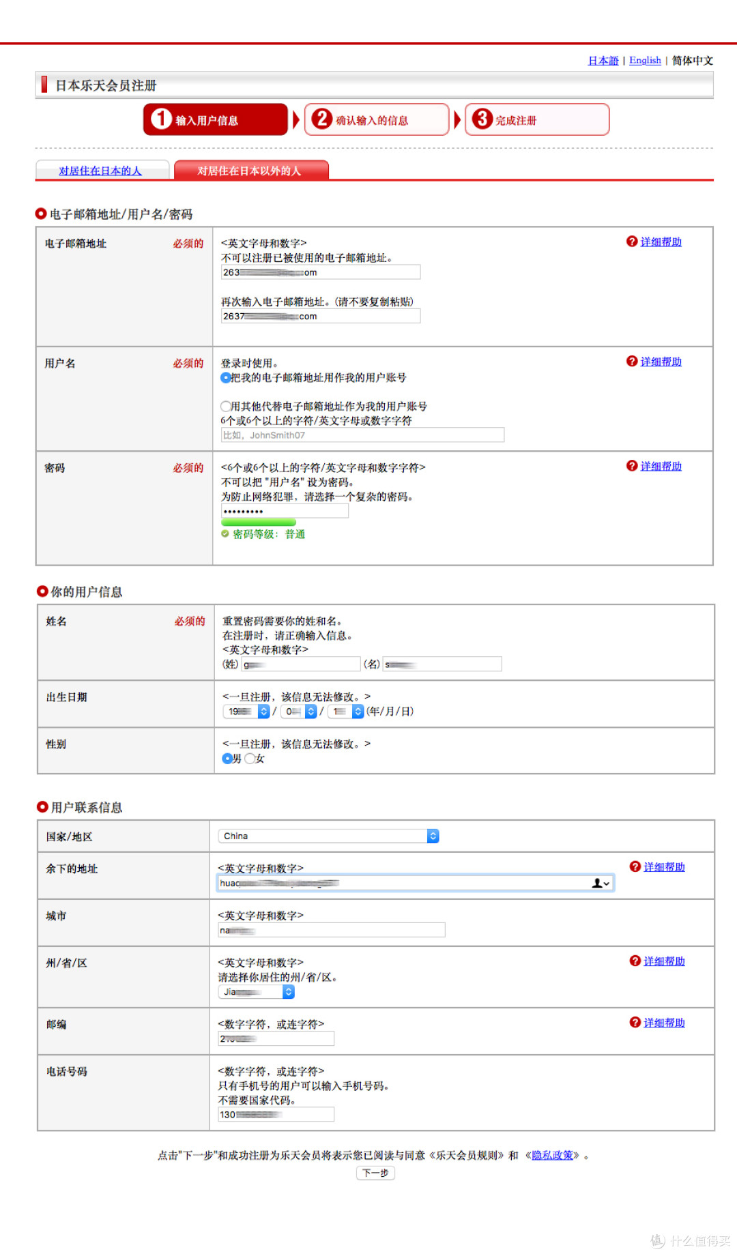Open birth year dropdown
The width and height of the screenshot is (737, 1256).
click(x=246, y=712)
